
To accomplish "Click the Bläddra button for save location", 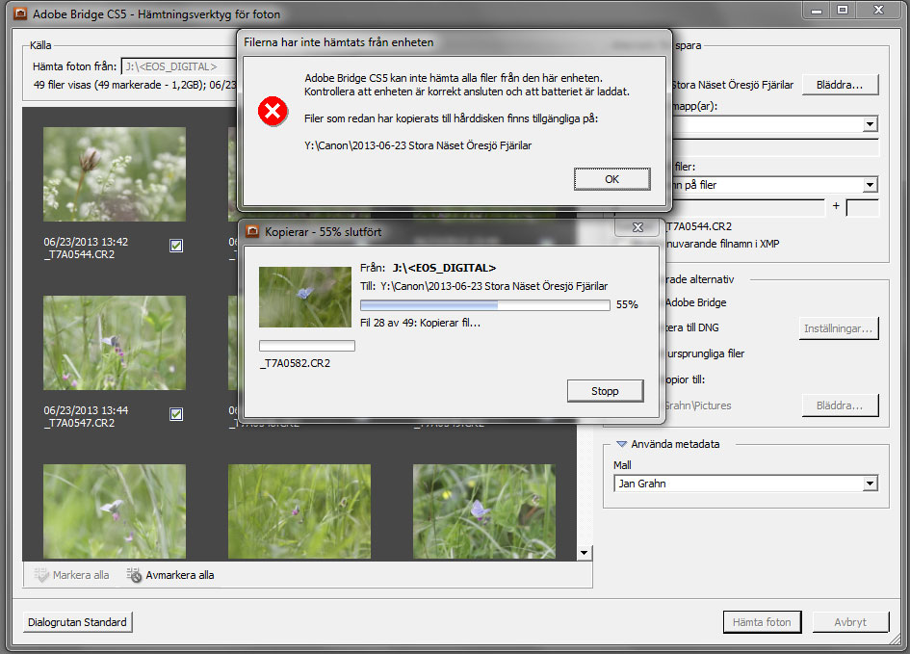I will [840, 85].
